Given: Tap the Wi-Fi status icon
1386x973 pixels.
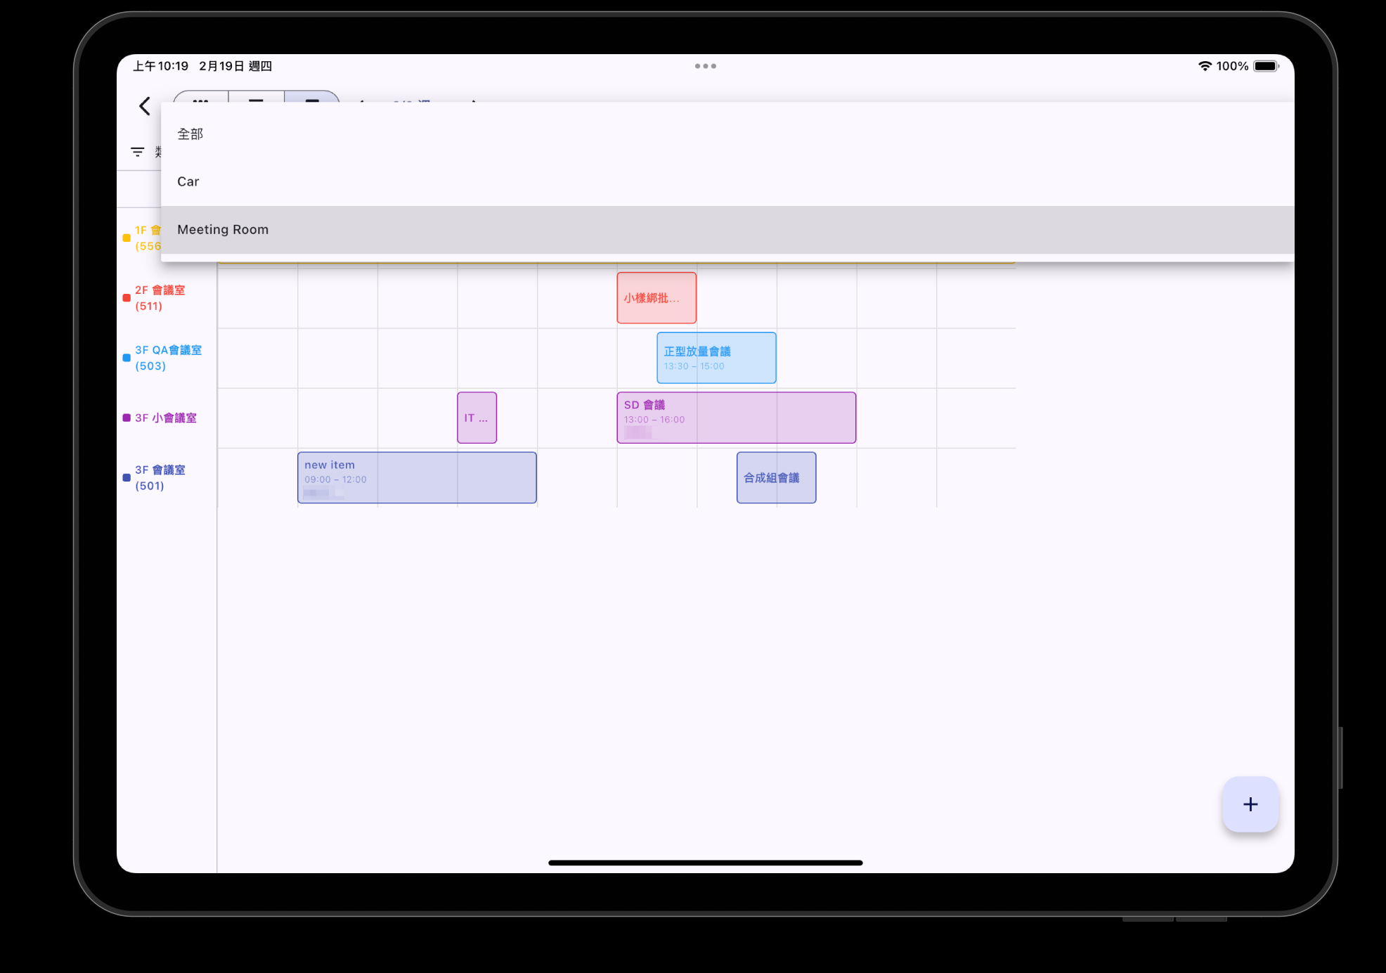Looking at the screenshot, I should (x=1204, y=66).
